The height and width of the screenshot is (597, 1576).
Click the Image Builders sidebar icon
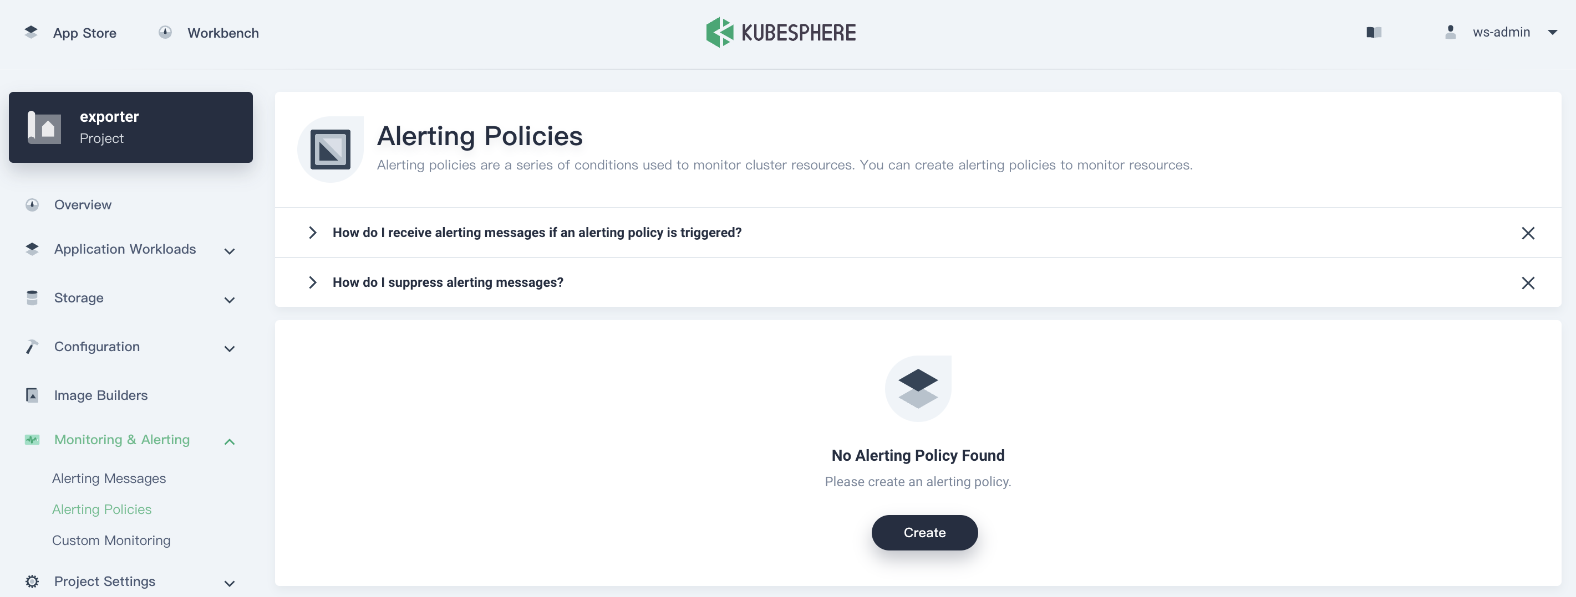tap(32, 395)
